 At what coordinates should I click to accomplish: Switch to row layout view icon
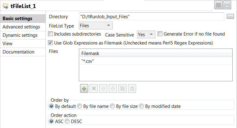click(227, 5)
